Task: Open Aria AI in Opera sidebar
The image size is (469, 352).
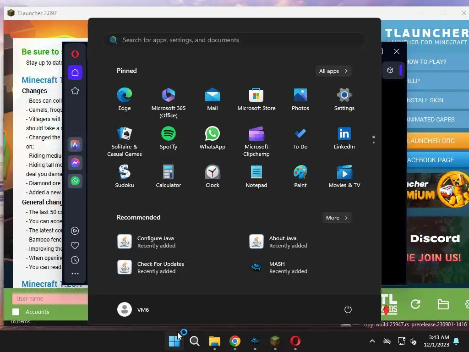Action: click(x=75, y=144)
